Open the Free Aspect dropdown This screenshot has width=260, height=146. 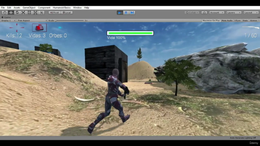click(x=32, y=21)
